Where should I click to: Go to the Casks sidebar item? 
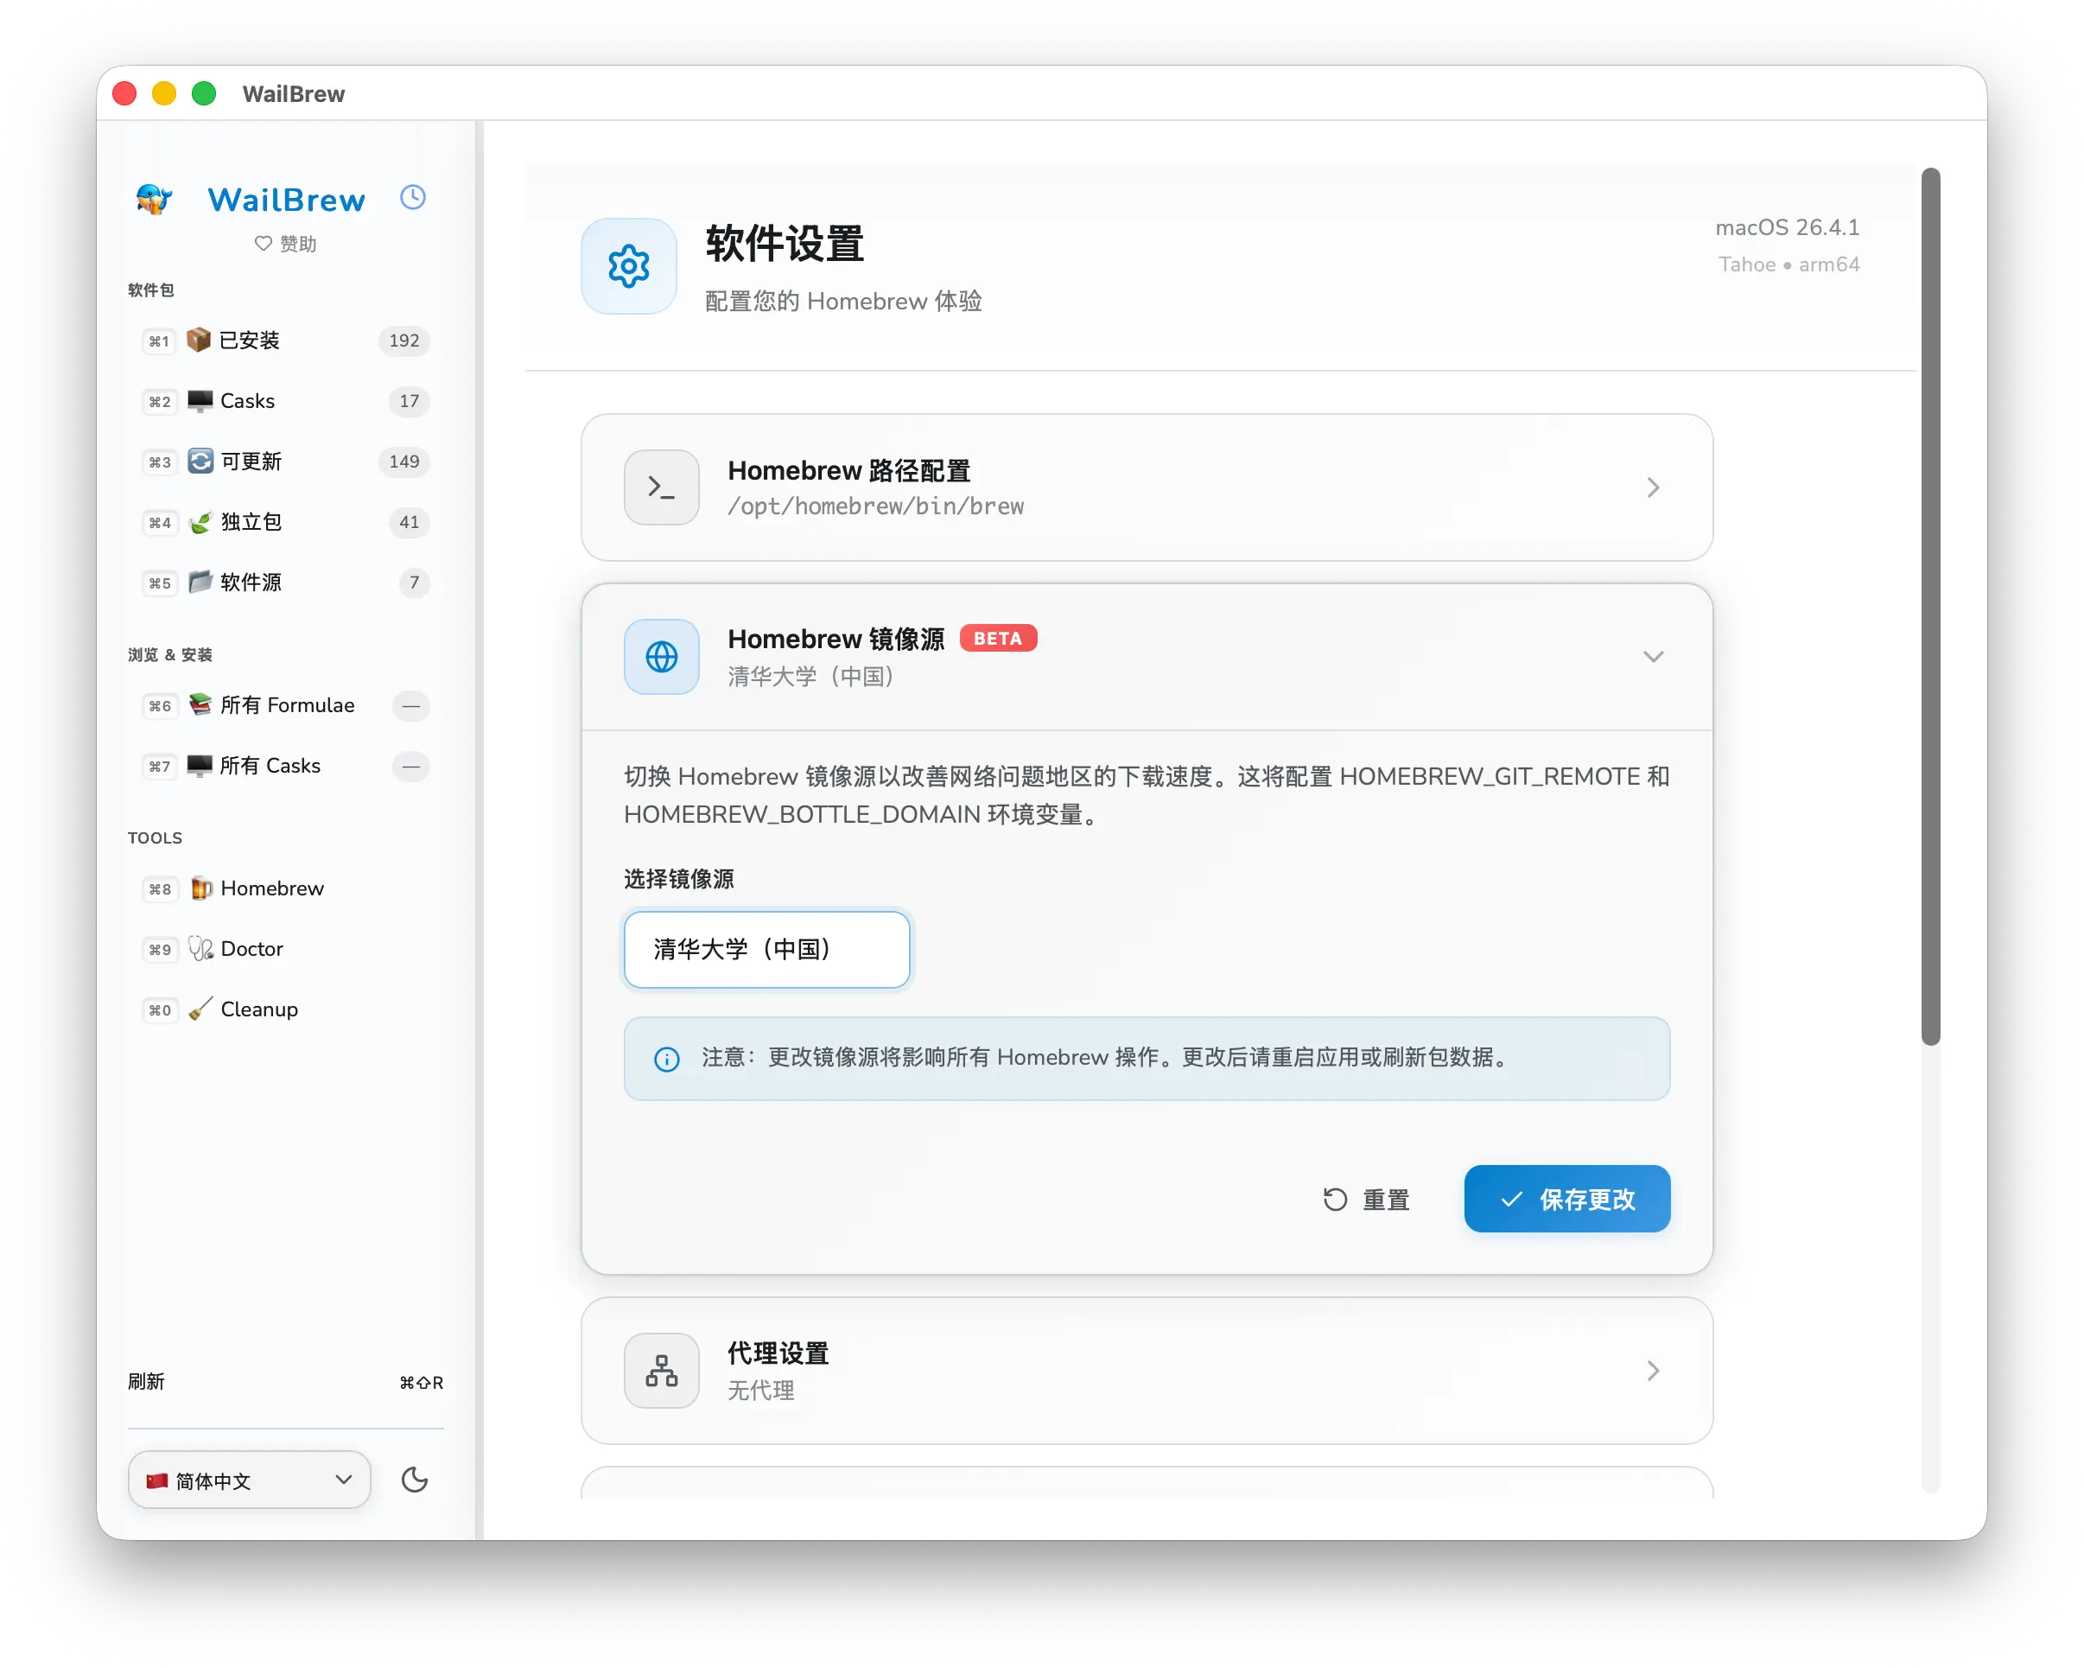click(x=285, y=401)
